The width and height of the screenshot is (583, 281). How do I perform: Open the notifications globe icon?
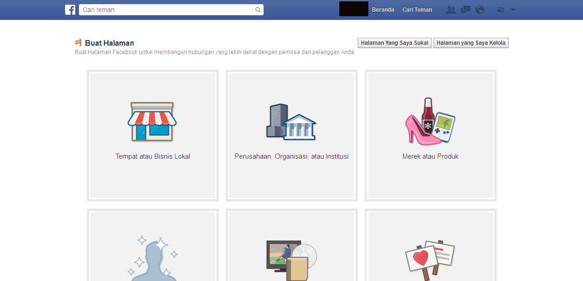pyautogui.click(x=480, y=10)
